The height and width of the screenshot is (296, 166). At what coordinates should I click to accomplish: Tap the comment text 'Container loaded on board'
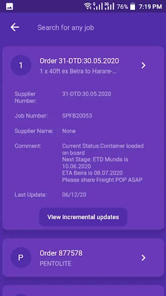click(x=103, y=149)
